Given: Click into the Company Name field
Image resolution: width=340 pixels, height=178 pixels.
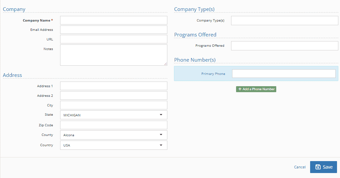Looking at the screenshot, I should pos(114,20).
